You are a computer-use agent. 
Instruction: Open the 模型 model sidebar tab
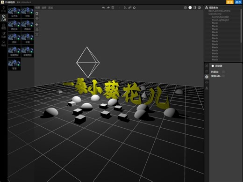tap(4, 26)
